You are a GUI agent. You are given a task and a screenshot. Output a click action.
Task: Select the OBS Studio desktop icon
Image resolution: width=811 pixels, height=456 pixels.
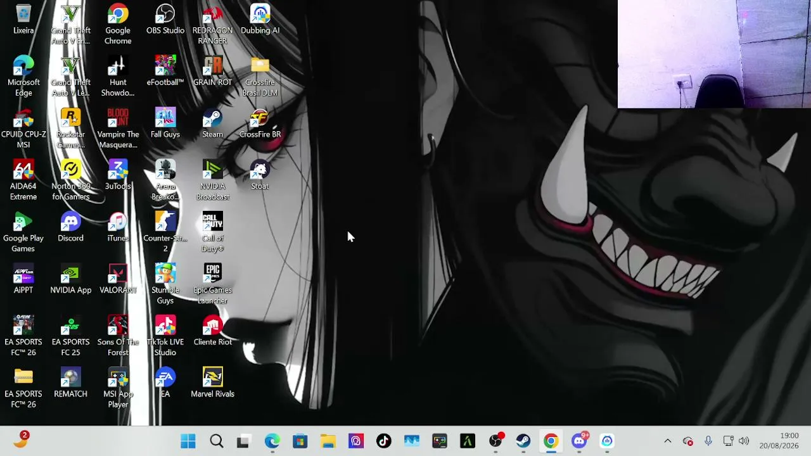(165, 20)
